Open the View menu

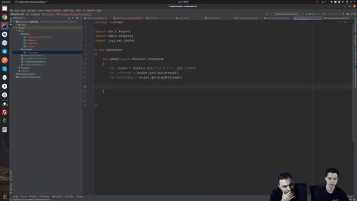click(23, 11)
